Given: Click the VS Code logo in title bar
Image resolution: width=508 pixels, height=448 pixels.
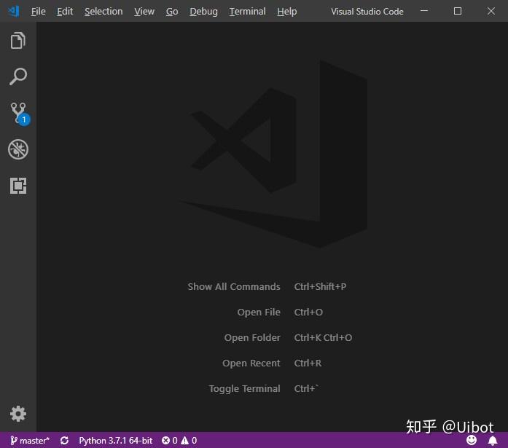Looking at the screenshot, I should click(14, 12).
